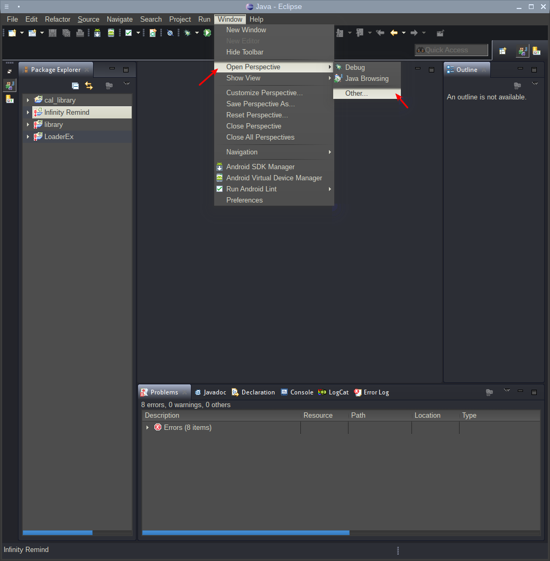The image size is (550, 561).
Task: Expand the cal_library project
Action: [x=28, y=100]
